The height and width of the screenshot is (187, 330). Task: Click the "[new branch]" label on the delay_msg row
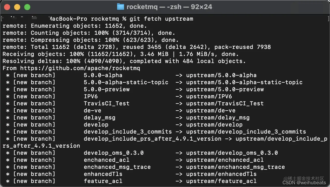pos(34,118)
